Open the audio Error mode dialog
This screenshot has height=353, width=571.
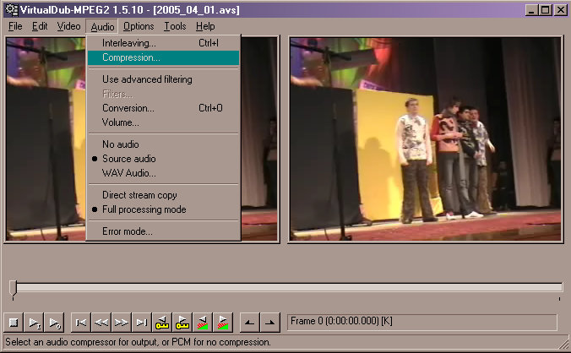127,231
